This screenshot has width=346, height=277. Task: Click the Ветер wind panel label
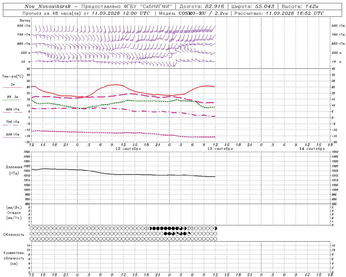click(25, 21)
